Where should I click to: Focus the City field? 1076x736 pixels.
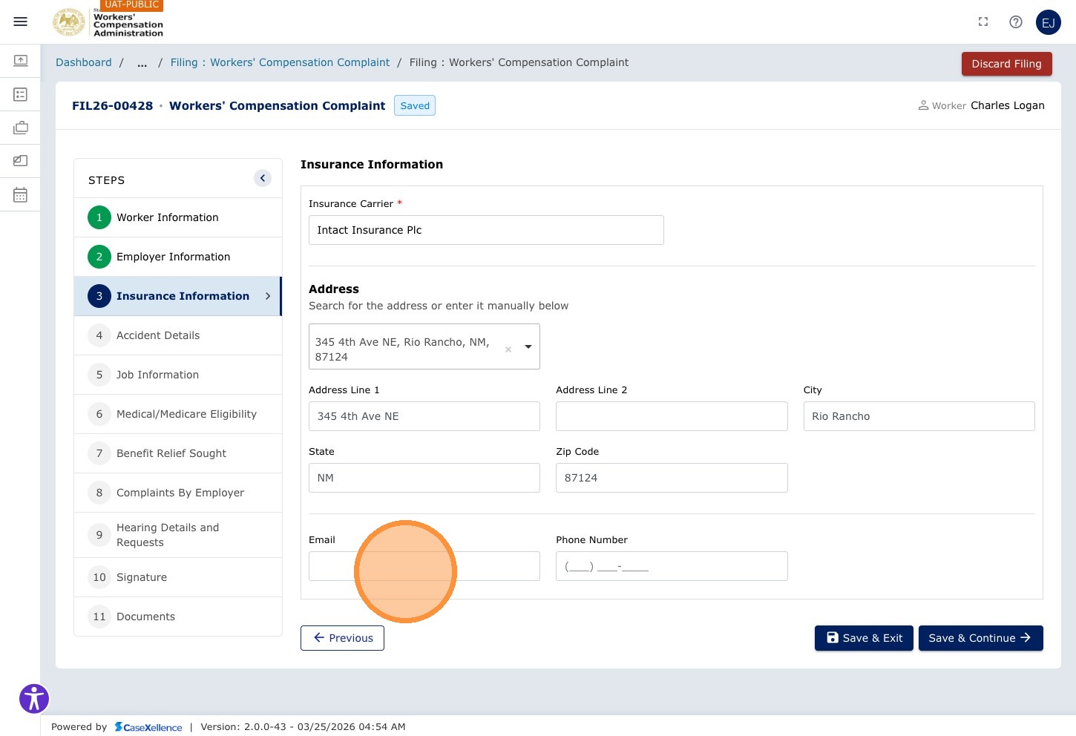(919, 416)
